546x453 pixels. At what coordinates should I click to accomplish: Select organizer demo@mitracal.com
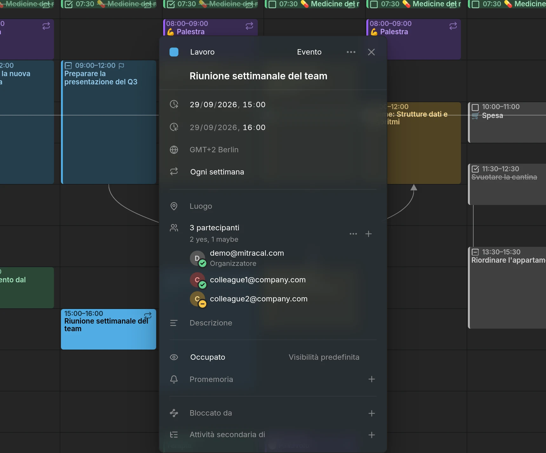click(x=247, y=258)
